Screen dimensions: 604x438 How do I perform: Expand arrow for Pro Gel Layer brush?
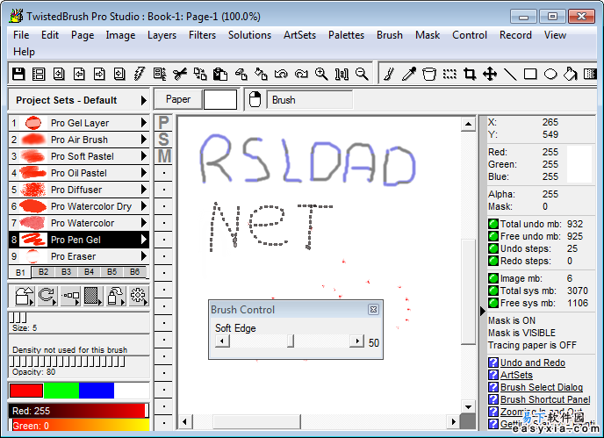[x=144, y=123]
